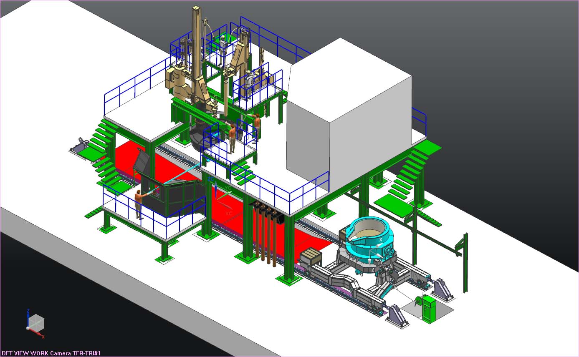
Task: Click the Z axis label on transfer car
Action: coord(373,270)
